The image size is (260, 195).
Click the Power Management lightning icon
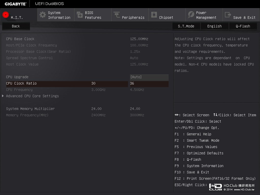point(191,15)
